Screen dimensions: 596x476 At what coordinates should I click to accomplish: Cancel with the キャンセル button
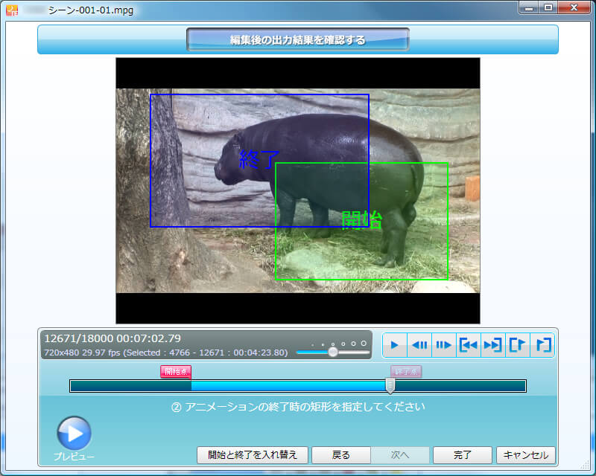pos(526,455)
